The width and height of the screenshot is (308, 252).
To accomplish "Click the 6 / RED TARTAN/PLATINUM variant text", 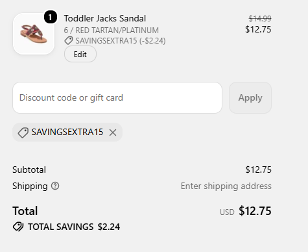I will click(x=112, y=31).
